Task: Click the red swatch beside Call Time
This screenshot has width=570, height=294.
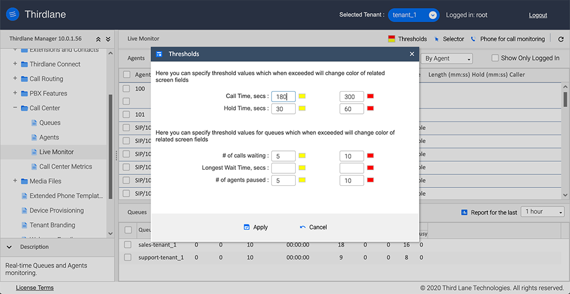Action: (370, 96)
